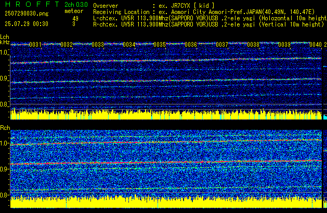Screen dimensions: 327x213
Task: Click the L-ch receiver description line
Action: (x=210, y=18)
